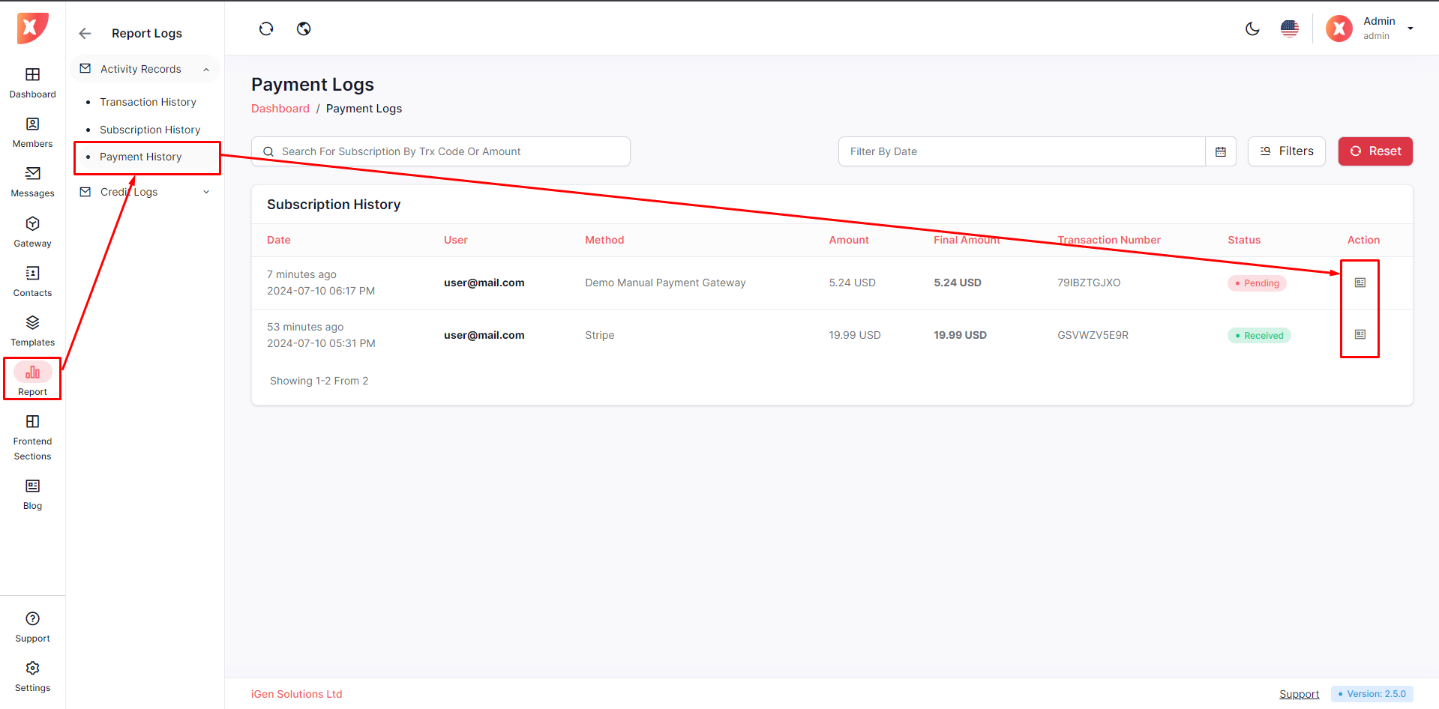Click the red Reset button
The width and height of the screenshot is (1439, 709).
pyautogui.click(x=1375, y=151)
